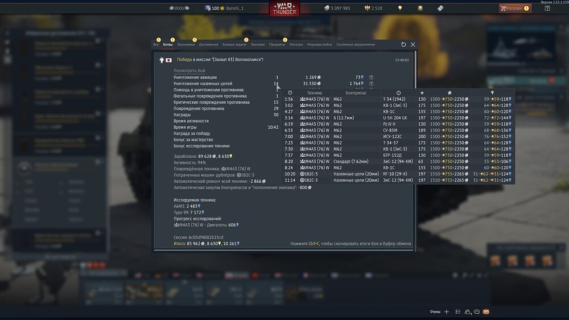Click the СУ-85М target cell
Image resolution: width=569 pixels, height=320 pixels.
tap(390, 130)
